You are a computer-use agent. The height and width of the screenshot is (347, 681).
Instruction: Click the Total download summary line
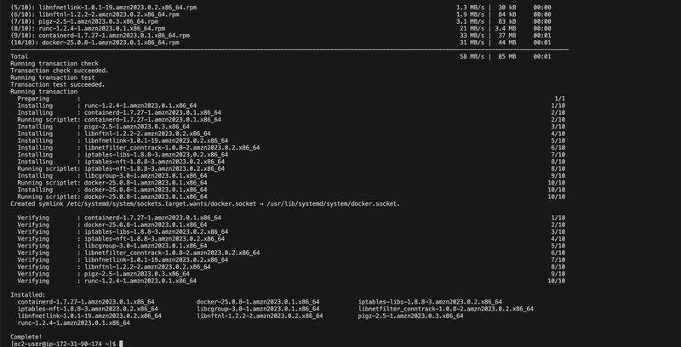[x=281, y=56]
